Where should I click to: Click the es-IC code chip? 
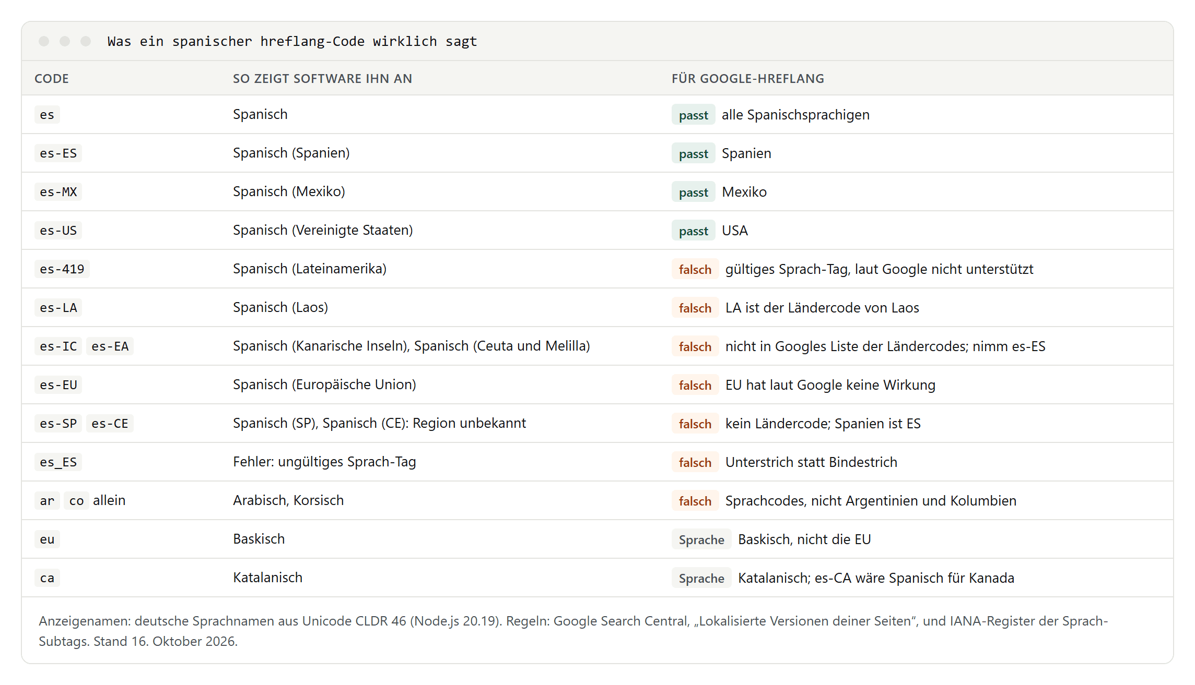(x=58, y=346)
